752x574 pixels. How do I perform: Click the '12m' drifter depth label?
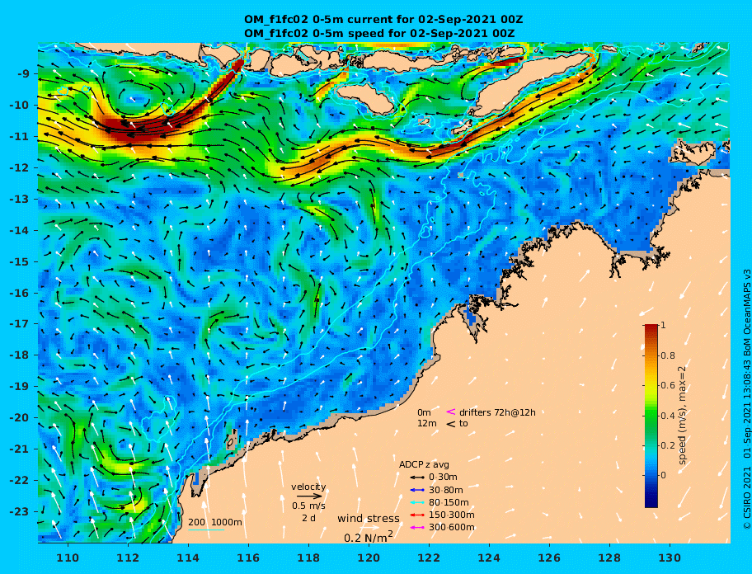427,424
